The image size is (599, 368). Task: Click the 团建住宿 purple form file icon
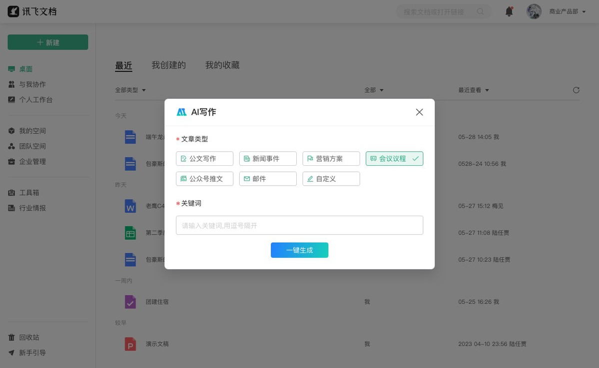130,302
